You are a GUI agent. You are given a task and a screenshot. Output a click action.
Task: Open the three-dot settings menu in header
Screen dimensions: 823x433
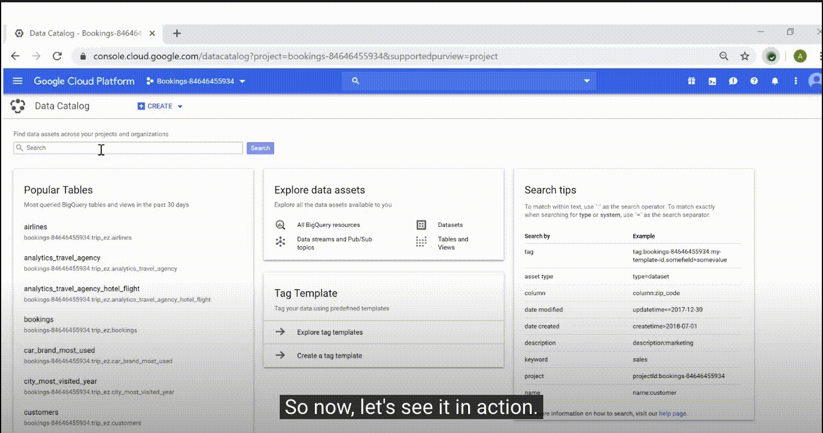click(796, 81)
